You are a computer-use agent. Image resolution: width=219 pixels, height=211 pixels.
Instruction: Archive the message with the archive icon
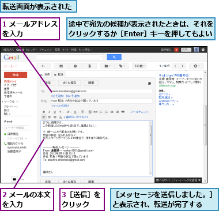(x=61, y=66)
